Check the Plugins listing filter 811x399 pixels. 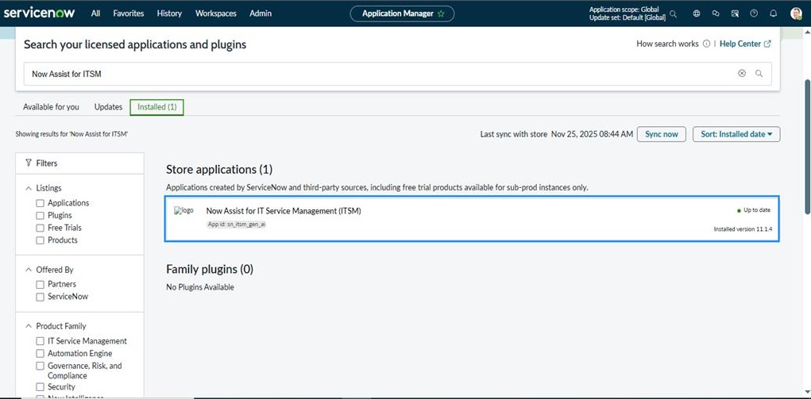point(41,216)
